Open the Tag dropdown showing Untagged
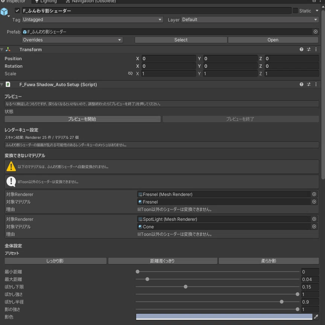The image size is (325, 325). pyautogui.click(x=93, y=20)
